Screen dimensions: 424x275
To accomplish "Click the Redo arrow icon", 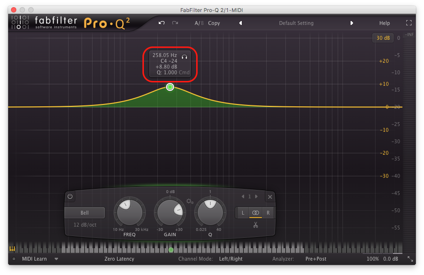I will 175,23.
